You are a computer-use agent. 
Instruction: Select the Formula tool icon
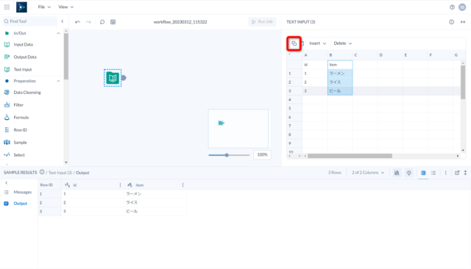point(7,118)
